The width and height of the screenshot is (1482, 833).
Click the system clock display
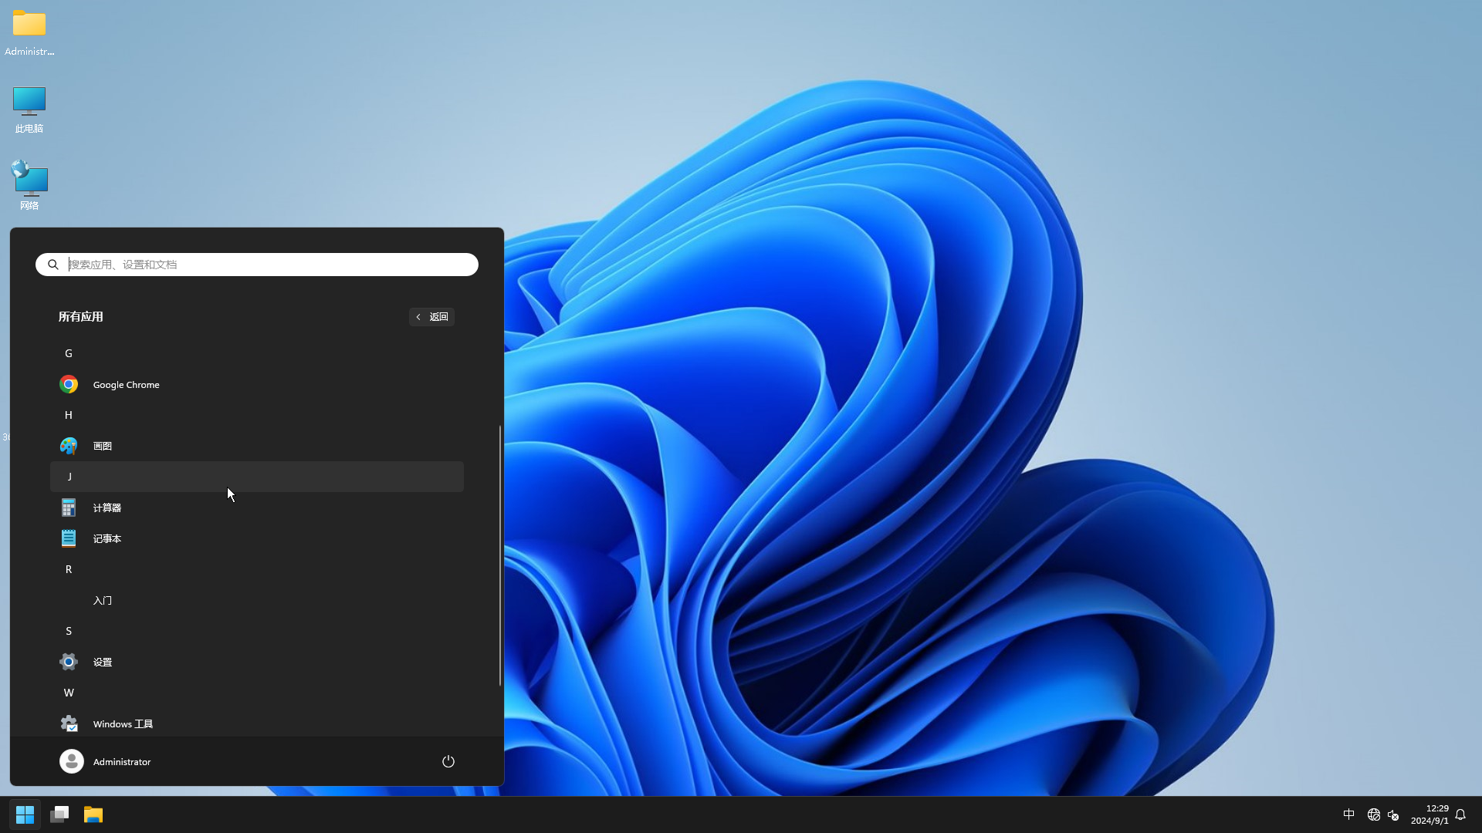[1430, 814]
